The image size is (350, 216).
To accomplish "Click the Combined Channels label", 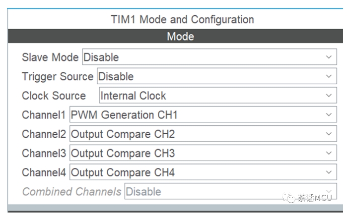I will (71, 192).
